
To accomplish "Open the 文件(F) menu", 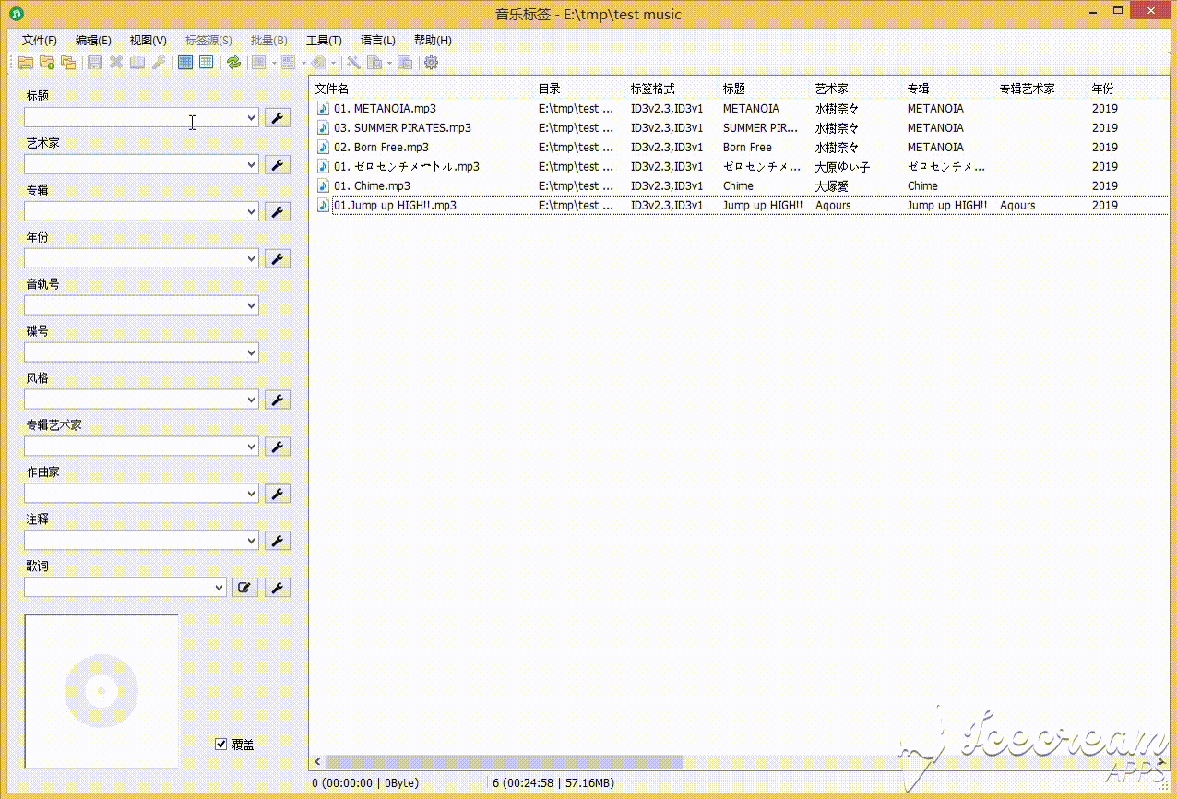I will pos(38,40).
